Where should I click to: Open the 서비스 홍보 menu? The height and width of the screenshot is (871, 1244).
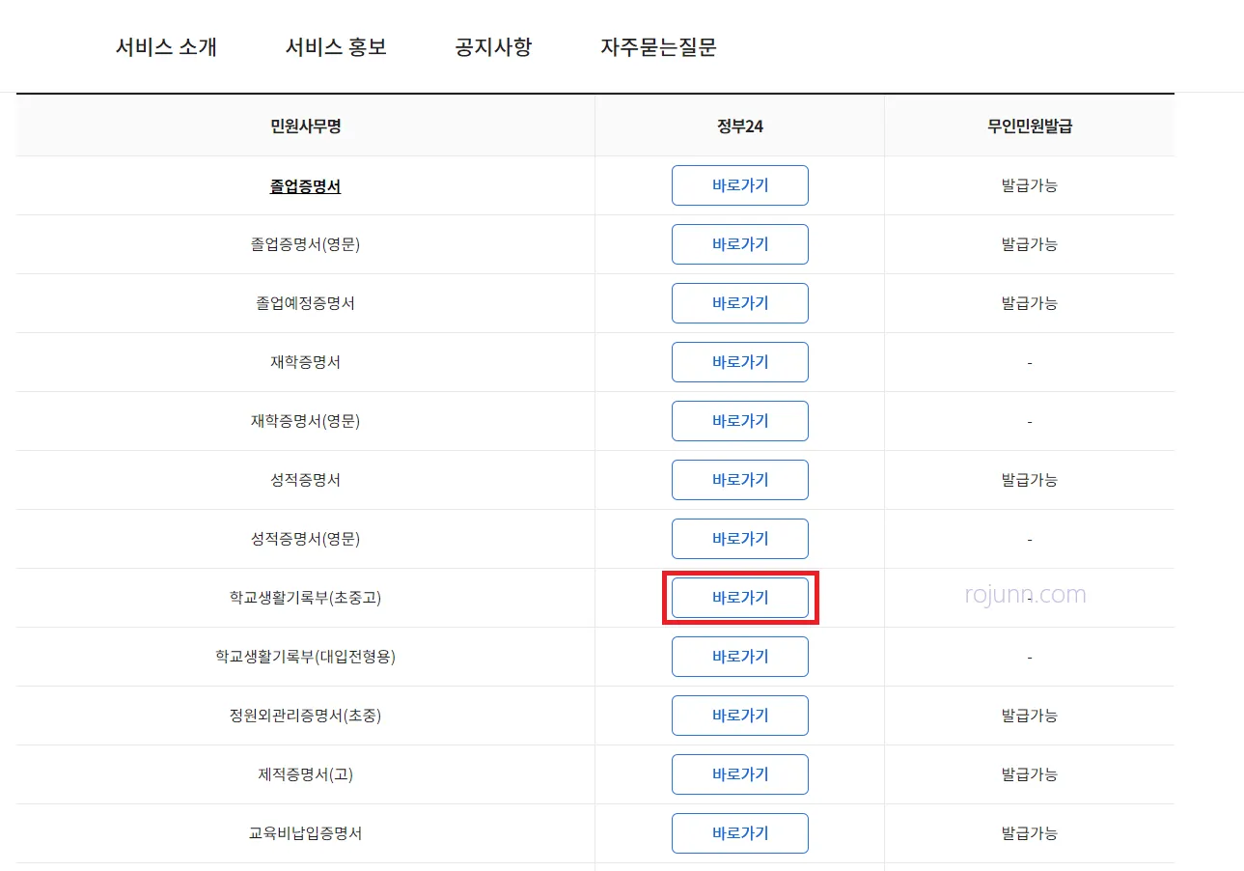335,45
